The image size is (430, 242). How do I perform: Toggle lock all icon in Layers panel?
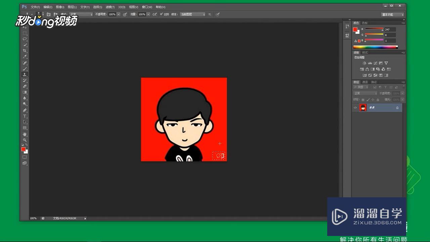tap(378, 100)
